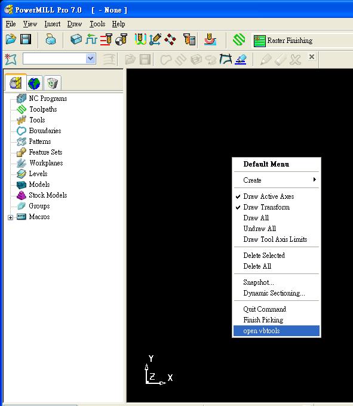
Task: Select Groups in explorer tree
Action: coord(39,206)
